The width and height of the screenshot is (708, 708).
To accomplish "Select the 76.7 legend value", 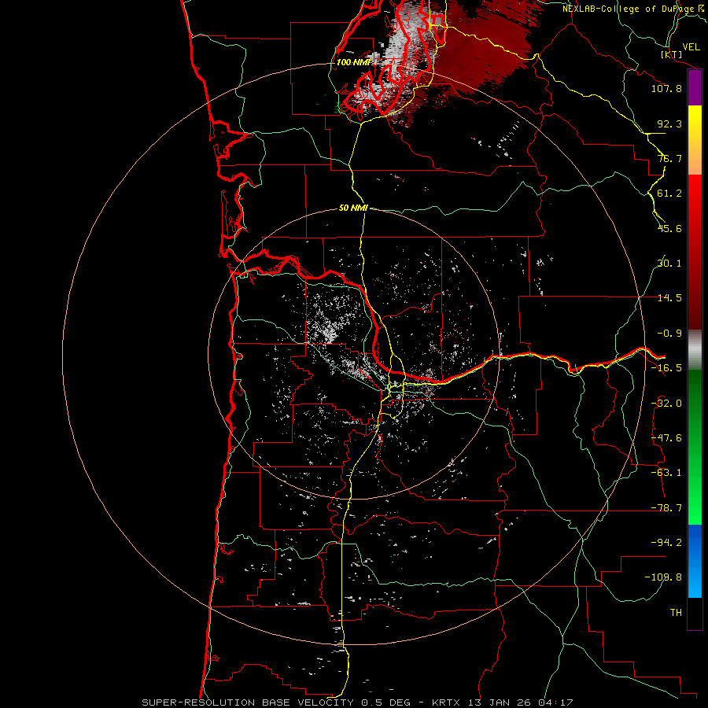I will point(669,158).
